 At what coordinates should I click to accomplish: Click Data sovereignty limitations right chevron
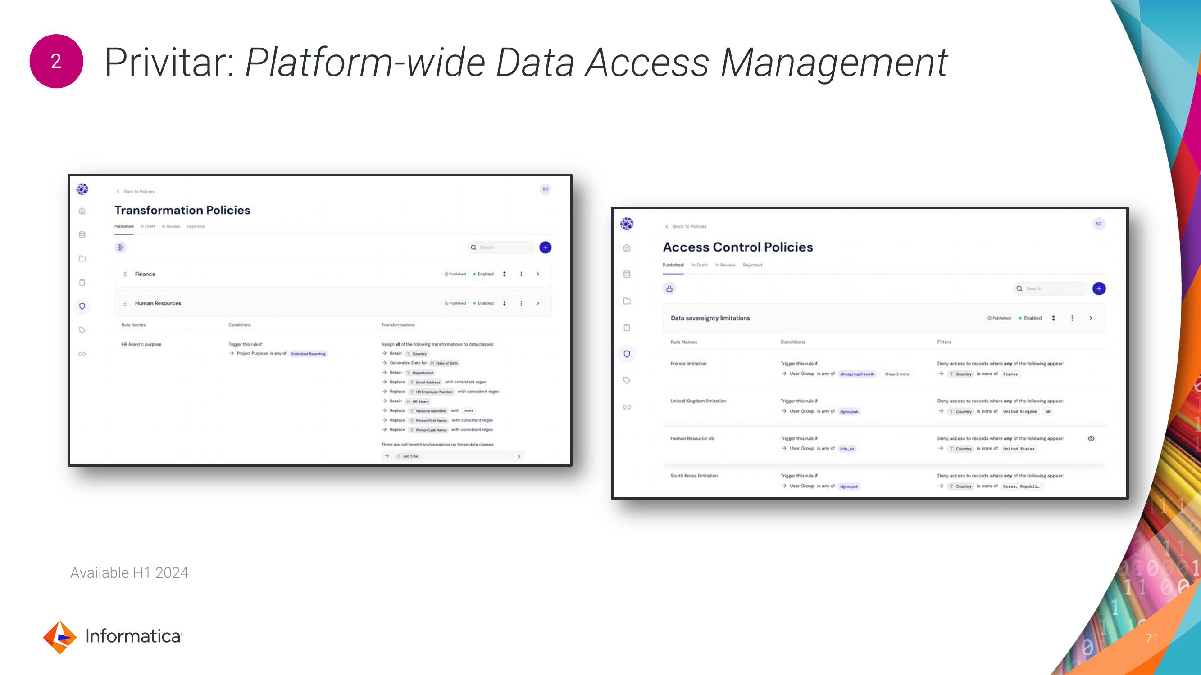click(1091, 318)
